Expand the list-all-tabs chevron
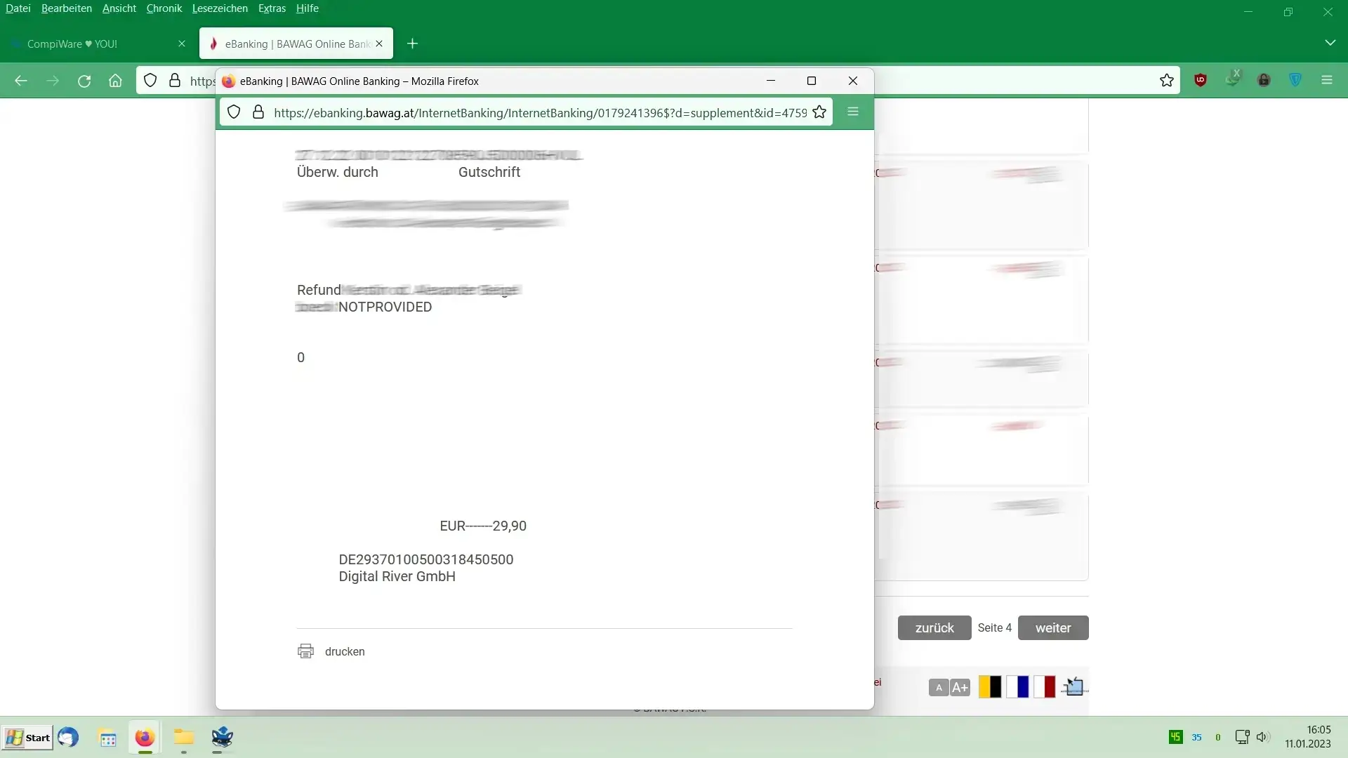The image size is (1348, 758). pyautogui.click(x=1330, y=43)
